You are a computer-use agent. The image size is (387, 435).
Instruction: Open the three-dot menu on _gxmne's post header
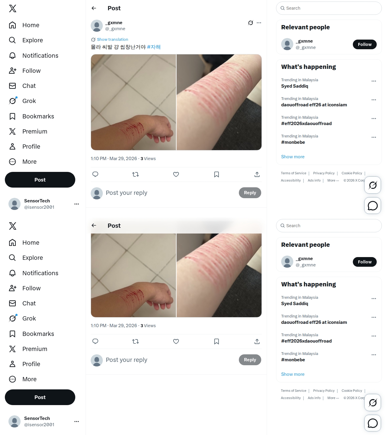coord(259,23)
